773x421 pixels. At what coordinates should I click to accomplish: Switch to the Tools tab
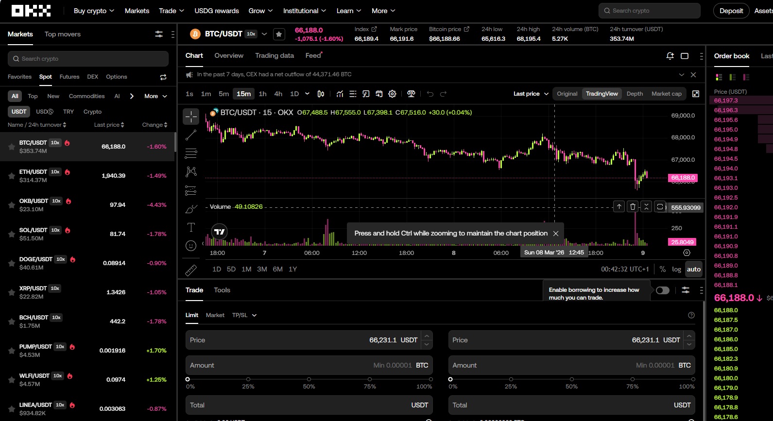222,290
